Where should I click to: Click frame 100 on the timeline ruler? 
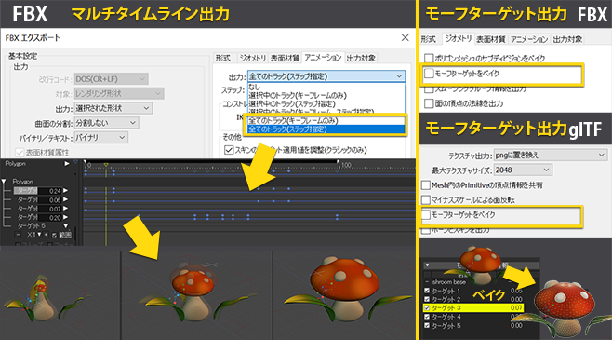pyautogui.click(x=346, y=165)
